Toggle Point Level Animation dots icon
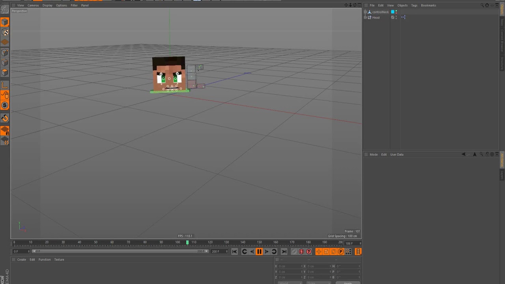This screenshot has height=284, width=505. click(348, 252)
